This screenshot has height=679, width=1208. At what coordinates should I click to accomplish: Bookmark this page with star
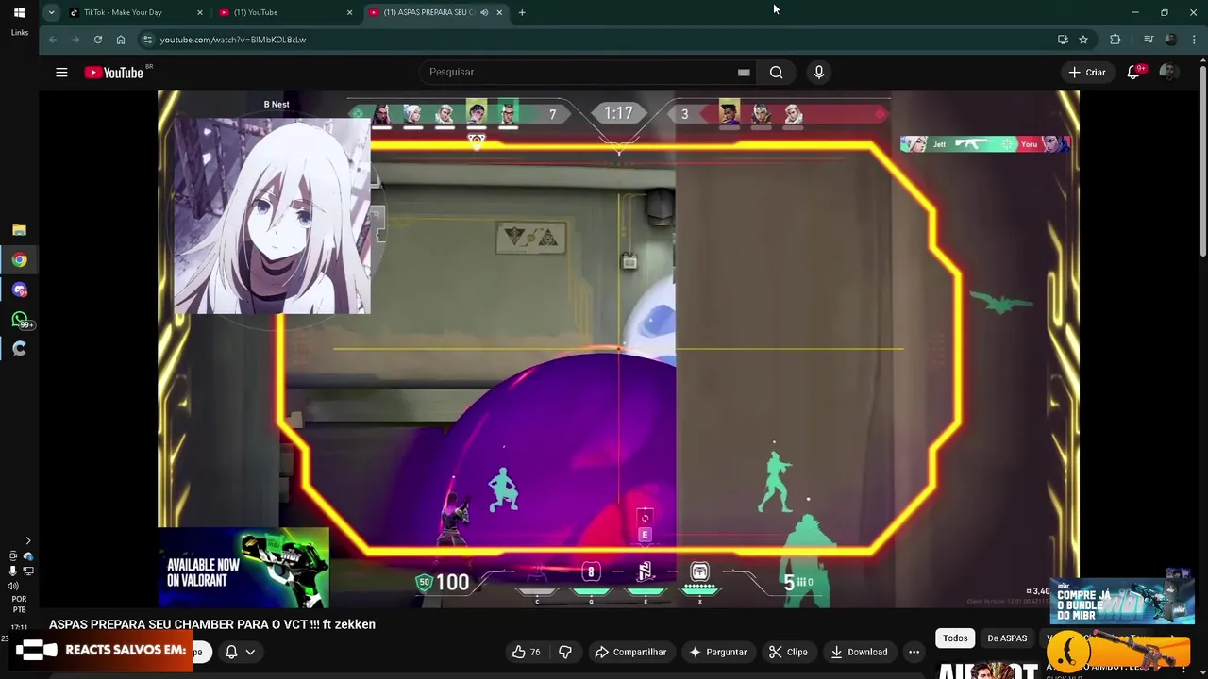[1083, 40]
